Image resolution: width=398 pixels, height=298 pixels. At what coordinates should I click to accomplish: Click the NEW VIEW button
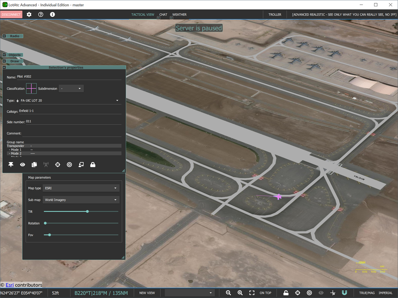[147, 293]
